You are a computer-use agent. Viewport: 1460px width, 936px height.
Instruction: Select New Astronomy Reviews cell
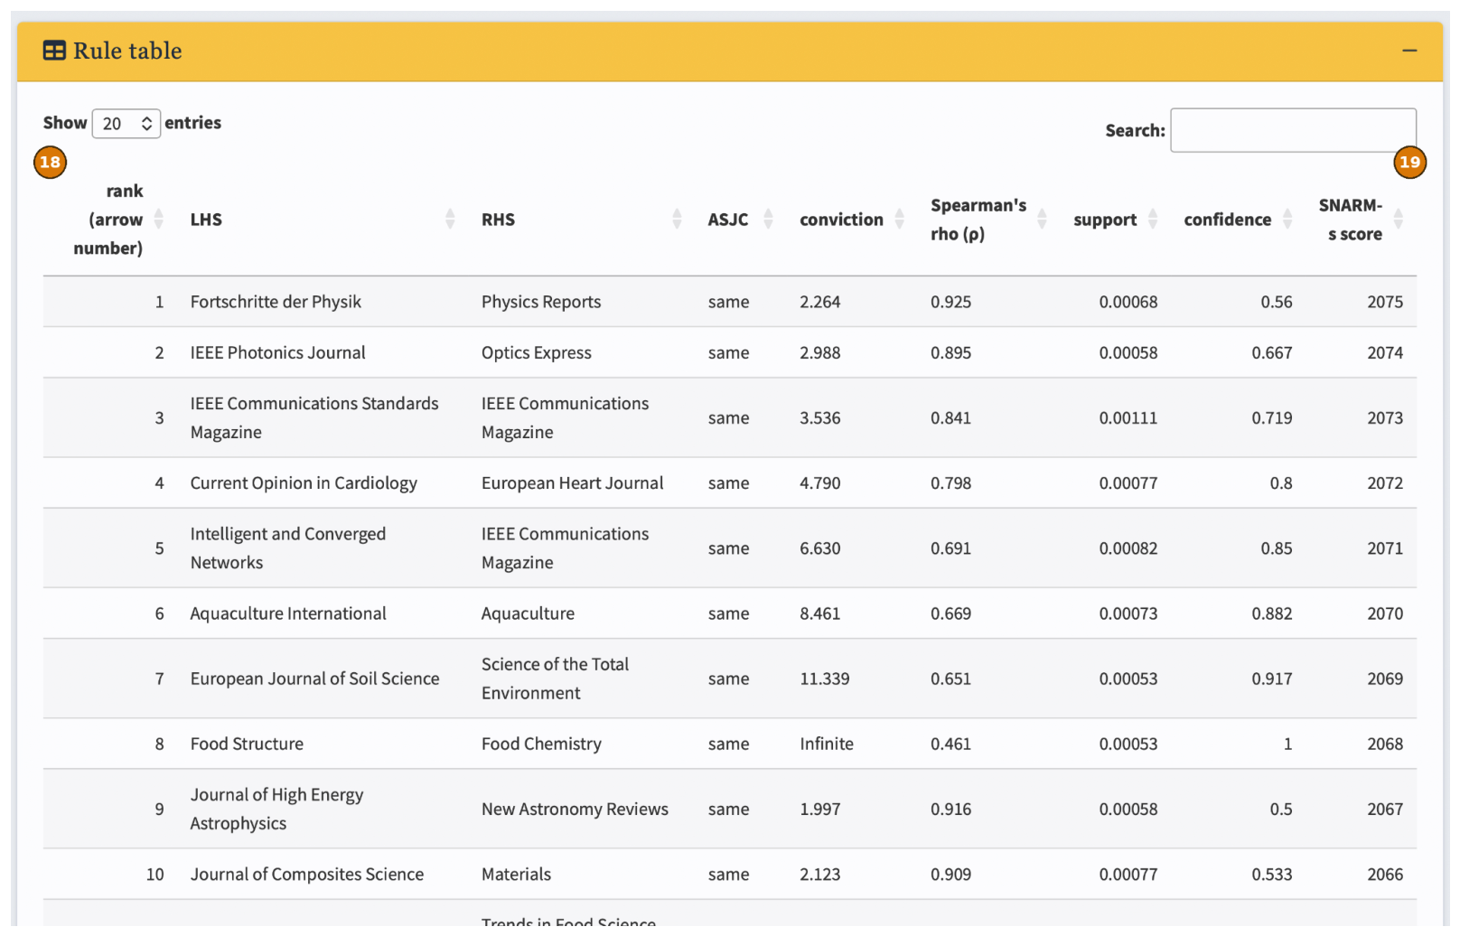click(x=575, y=809)
